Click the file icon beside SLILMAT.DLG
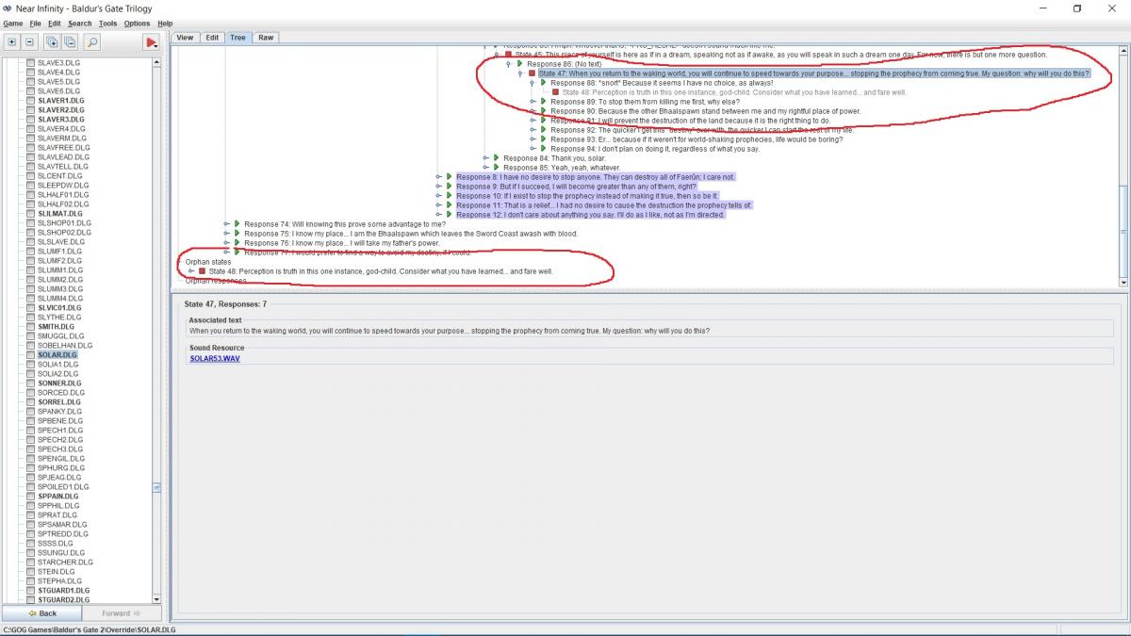The height and width of the screenshot is (636, 1131). [x=30, y=213]
